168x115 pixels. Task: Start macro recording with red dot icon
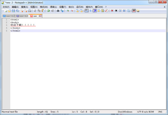point(112,11)
